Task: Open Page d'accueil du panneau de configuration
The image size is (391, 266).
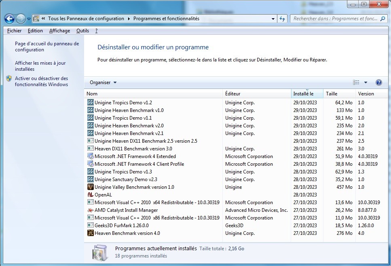Action: coord(47,46)
